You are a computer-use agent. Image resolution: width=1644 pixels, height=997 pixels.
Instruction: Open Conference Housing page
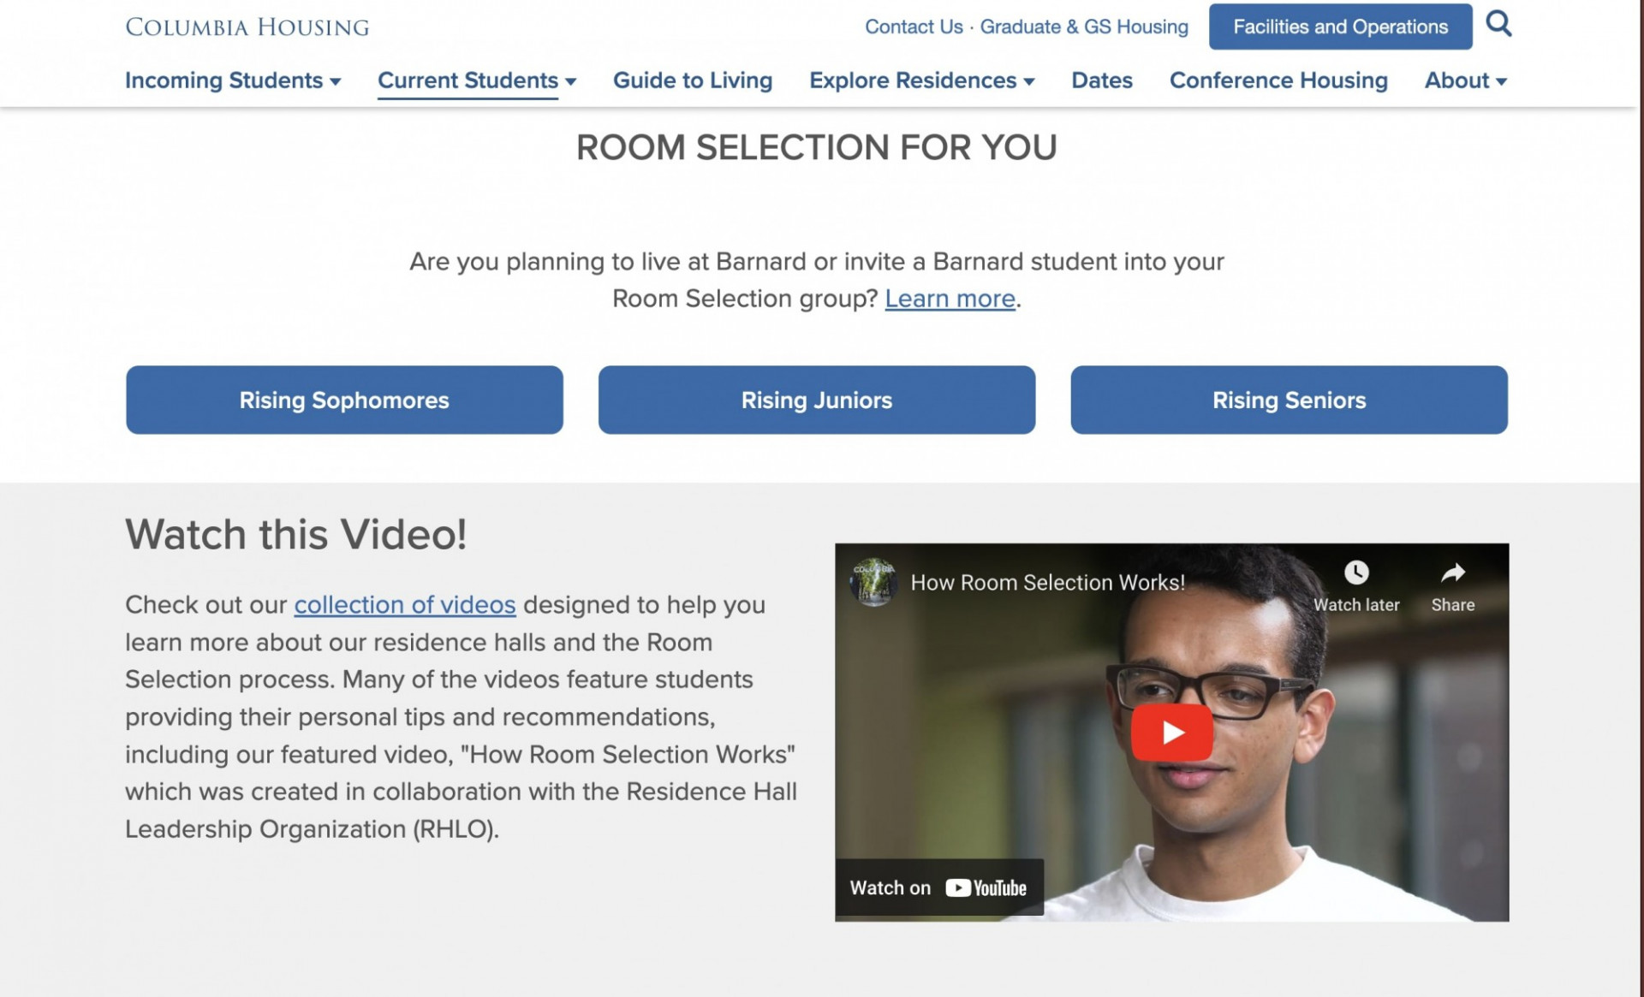(1278, 80)
